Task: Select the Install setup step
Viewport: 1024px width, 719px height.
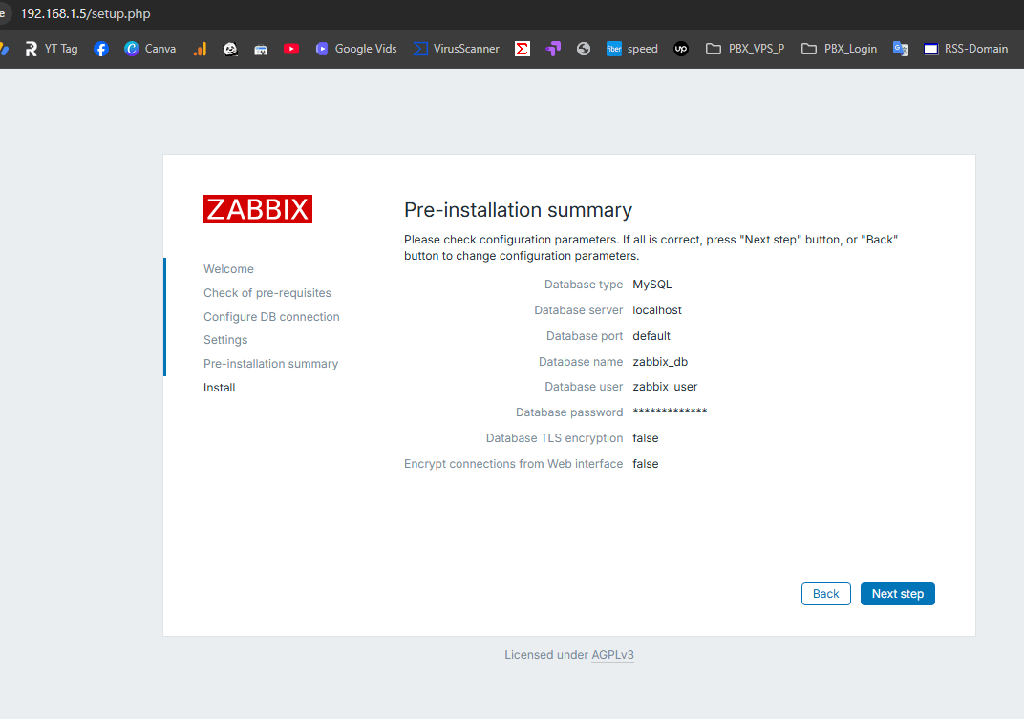Action: [x=220, y=388]
